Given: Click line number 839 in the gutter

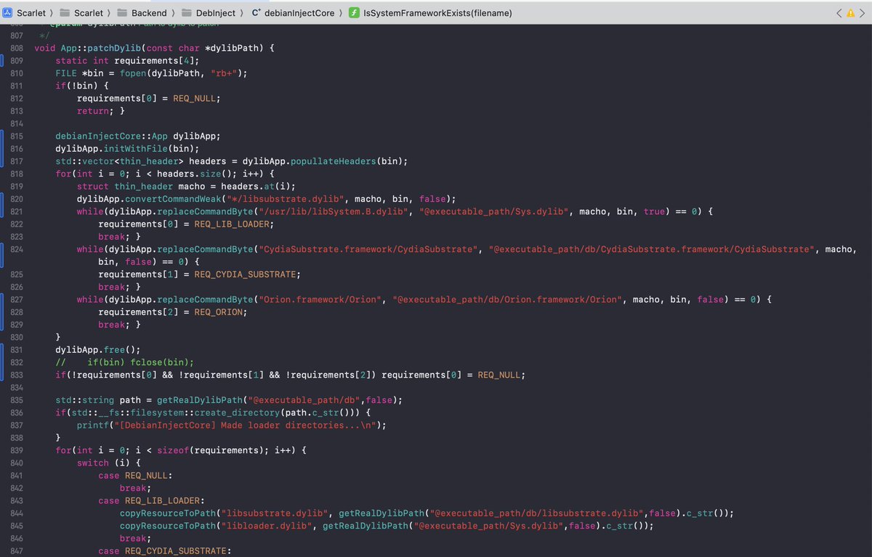Looking at the screenshot, I should pos(16,450).
